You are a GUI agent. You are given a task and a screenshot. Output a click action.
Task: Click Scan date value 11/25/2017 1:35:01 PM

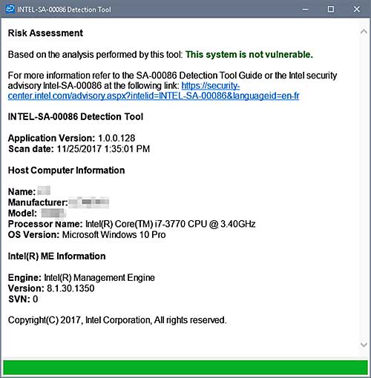coord(103,149)
